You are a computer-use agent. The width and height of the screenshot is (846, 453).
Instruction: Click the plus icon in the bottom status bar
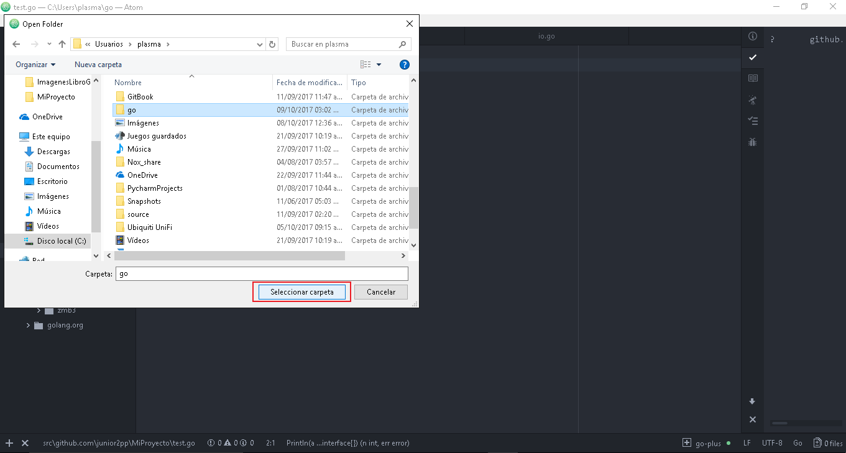[9, 443]
